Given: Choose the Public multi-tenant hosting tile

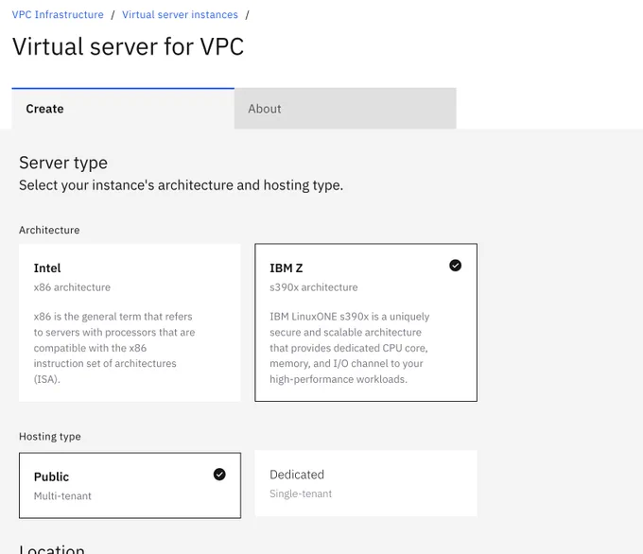Looking at the screenshot, I should [x=130, y=486].
